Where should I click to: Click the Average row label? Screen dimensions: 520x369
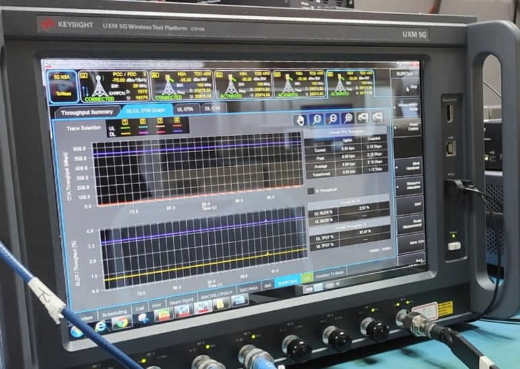pyautogui.click(x=320, y=166)
